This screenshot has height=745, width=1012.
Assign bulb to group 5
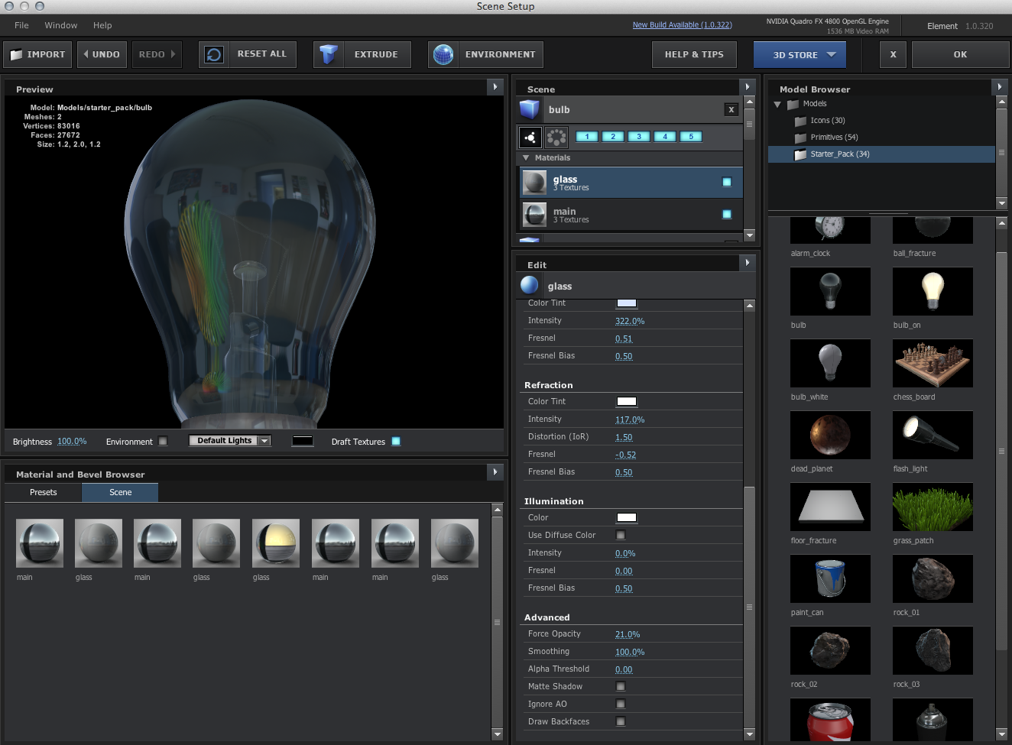point(691,137)
